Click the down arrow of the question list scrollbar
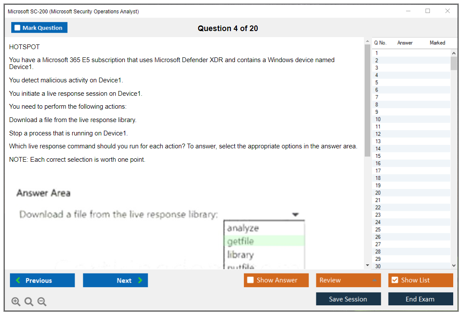Viewport: 464px width, 317px height. pos(454,265)
